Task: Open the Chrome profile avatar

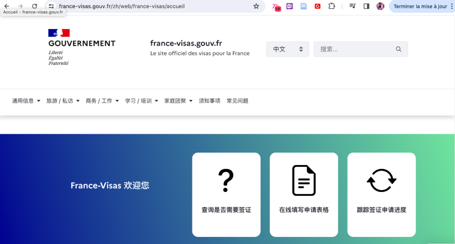Action: pyautogui.click(x=380, y=6)
